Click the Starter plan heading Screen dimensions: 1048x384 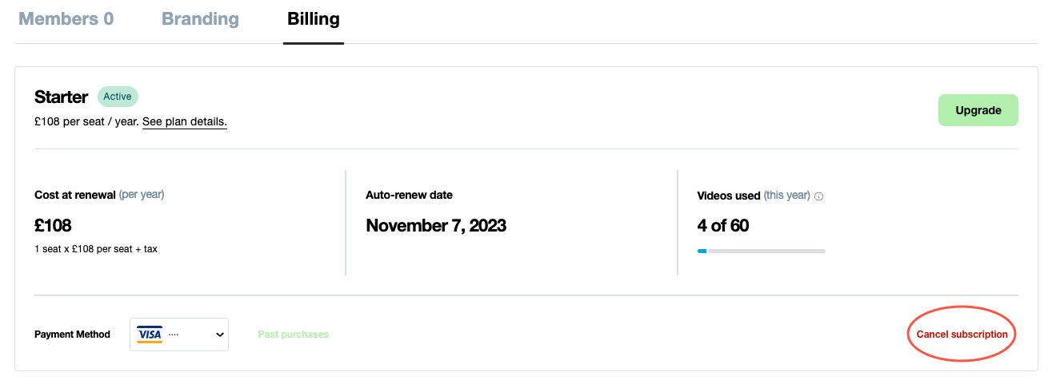62,97
